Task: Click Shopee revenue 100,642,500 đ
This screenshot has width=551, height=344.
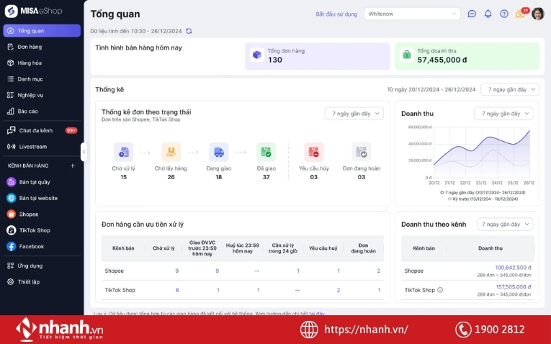Action: (513, 268)
